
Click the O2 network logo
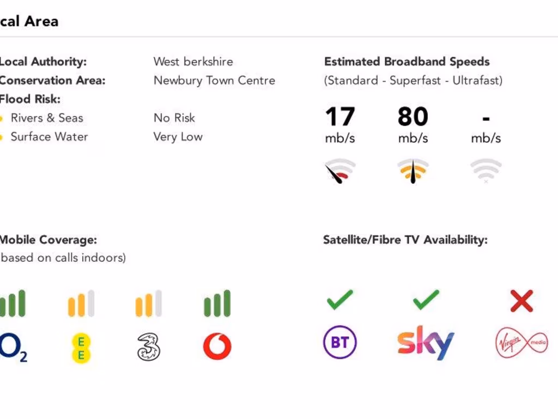click(x=13, y=347)
